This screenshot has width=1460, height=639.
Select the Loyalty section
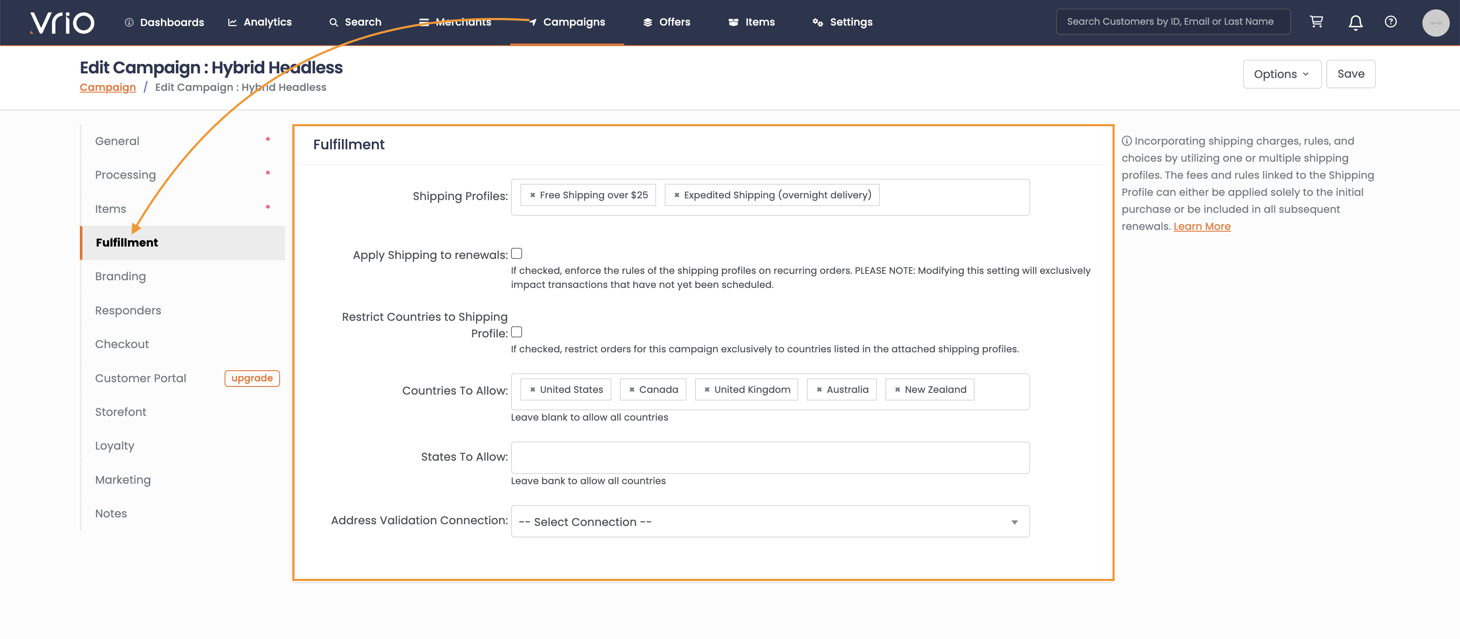tap(183, 446)
